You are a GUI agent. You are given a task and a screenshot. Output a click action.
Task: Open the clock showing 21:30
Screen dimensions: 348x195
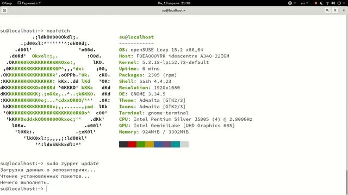point(174,3)
